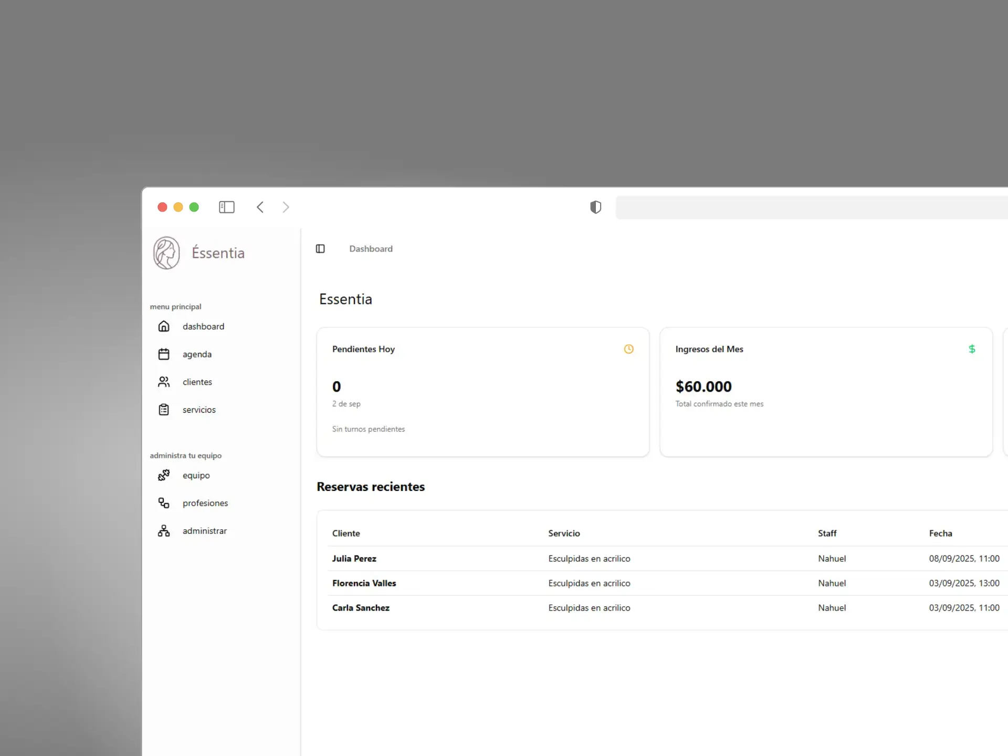
Task: Click the Servicio column header
Action: click(x=564, y=533)
